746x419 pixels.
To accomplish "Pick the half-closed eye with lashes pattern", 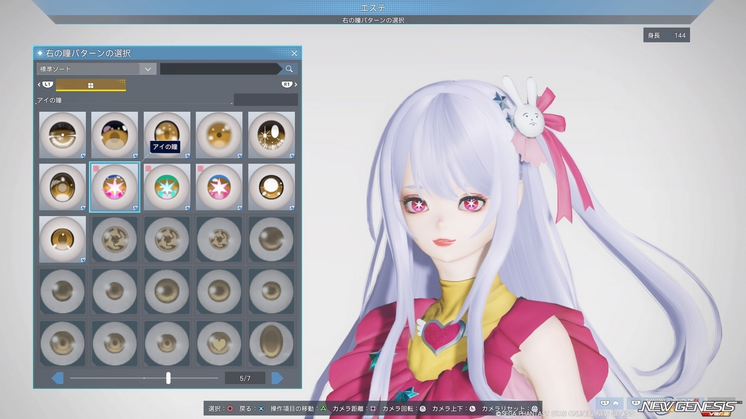I will [x=63, y=135].
